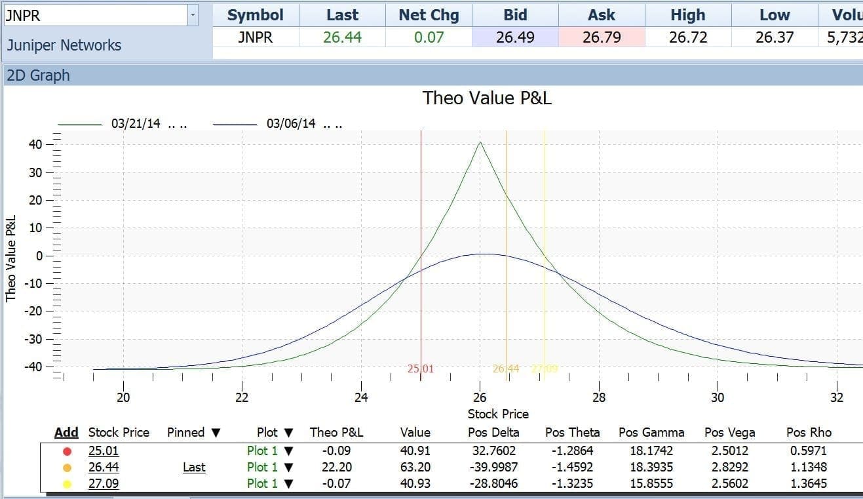This screenshot has height=499, width=863.
Task: Open the JNPR symbol dropdown arrow
Action: tap(192, 15)
